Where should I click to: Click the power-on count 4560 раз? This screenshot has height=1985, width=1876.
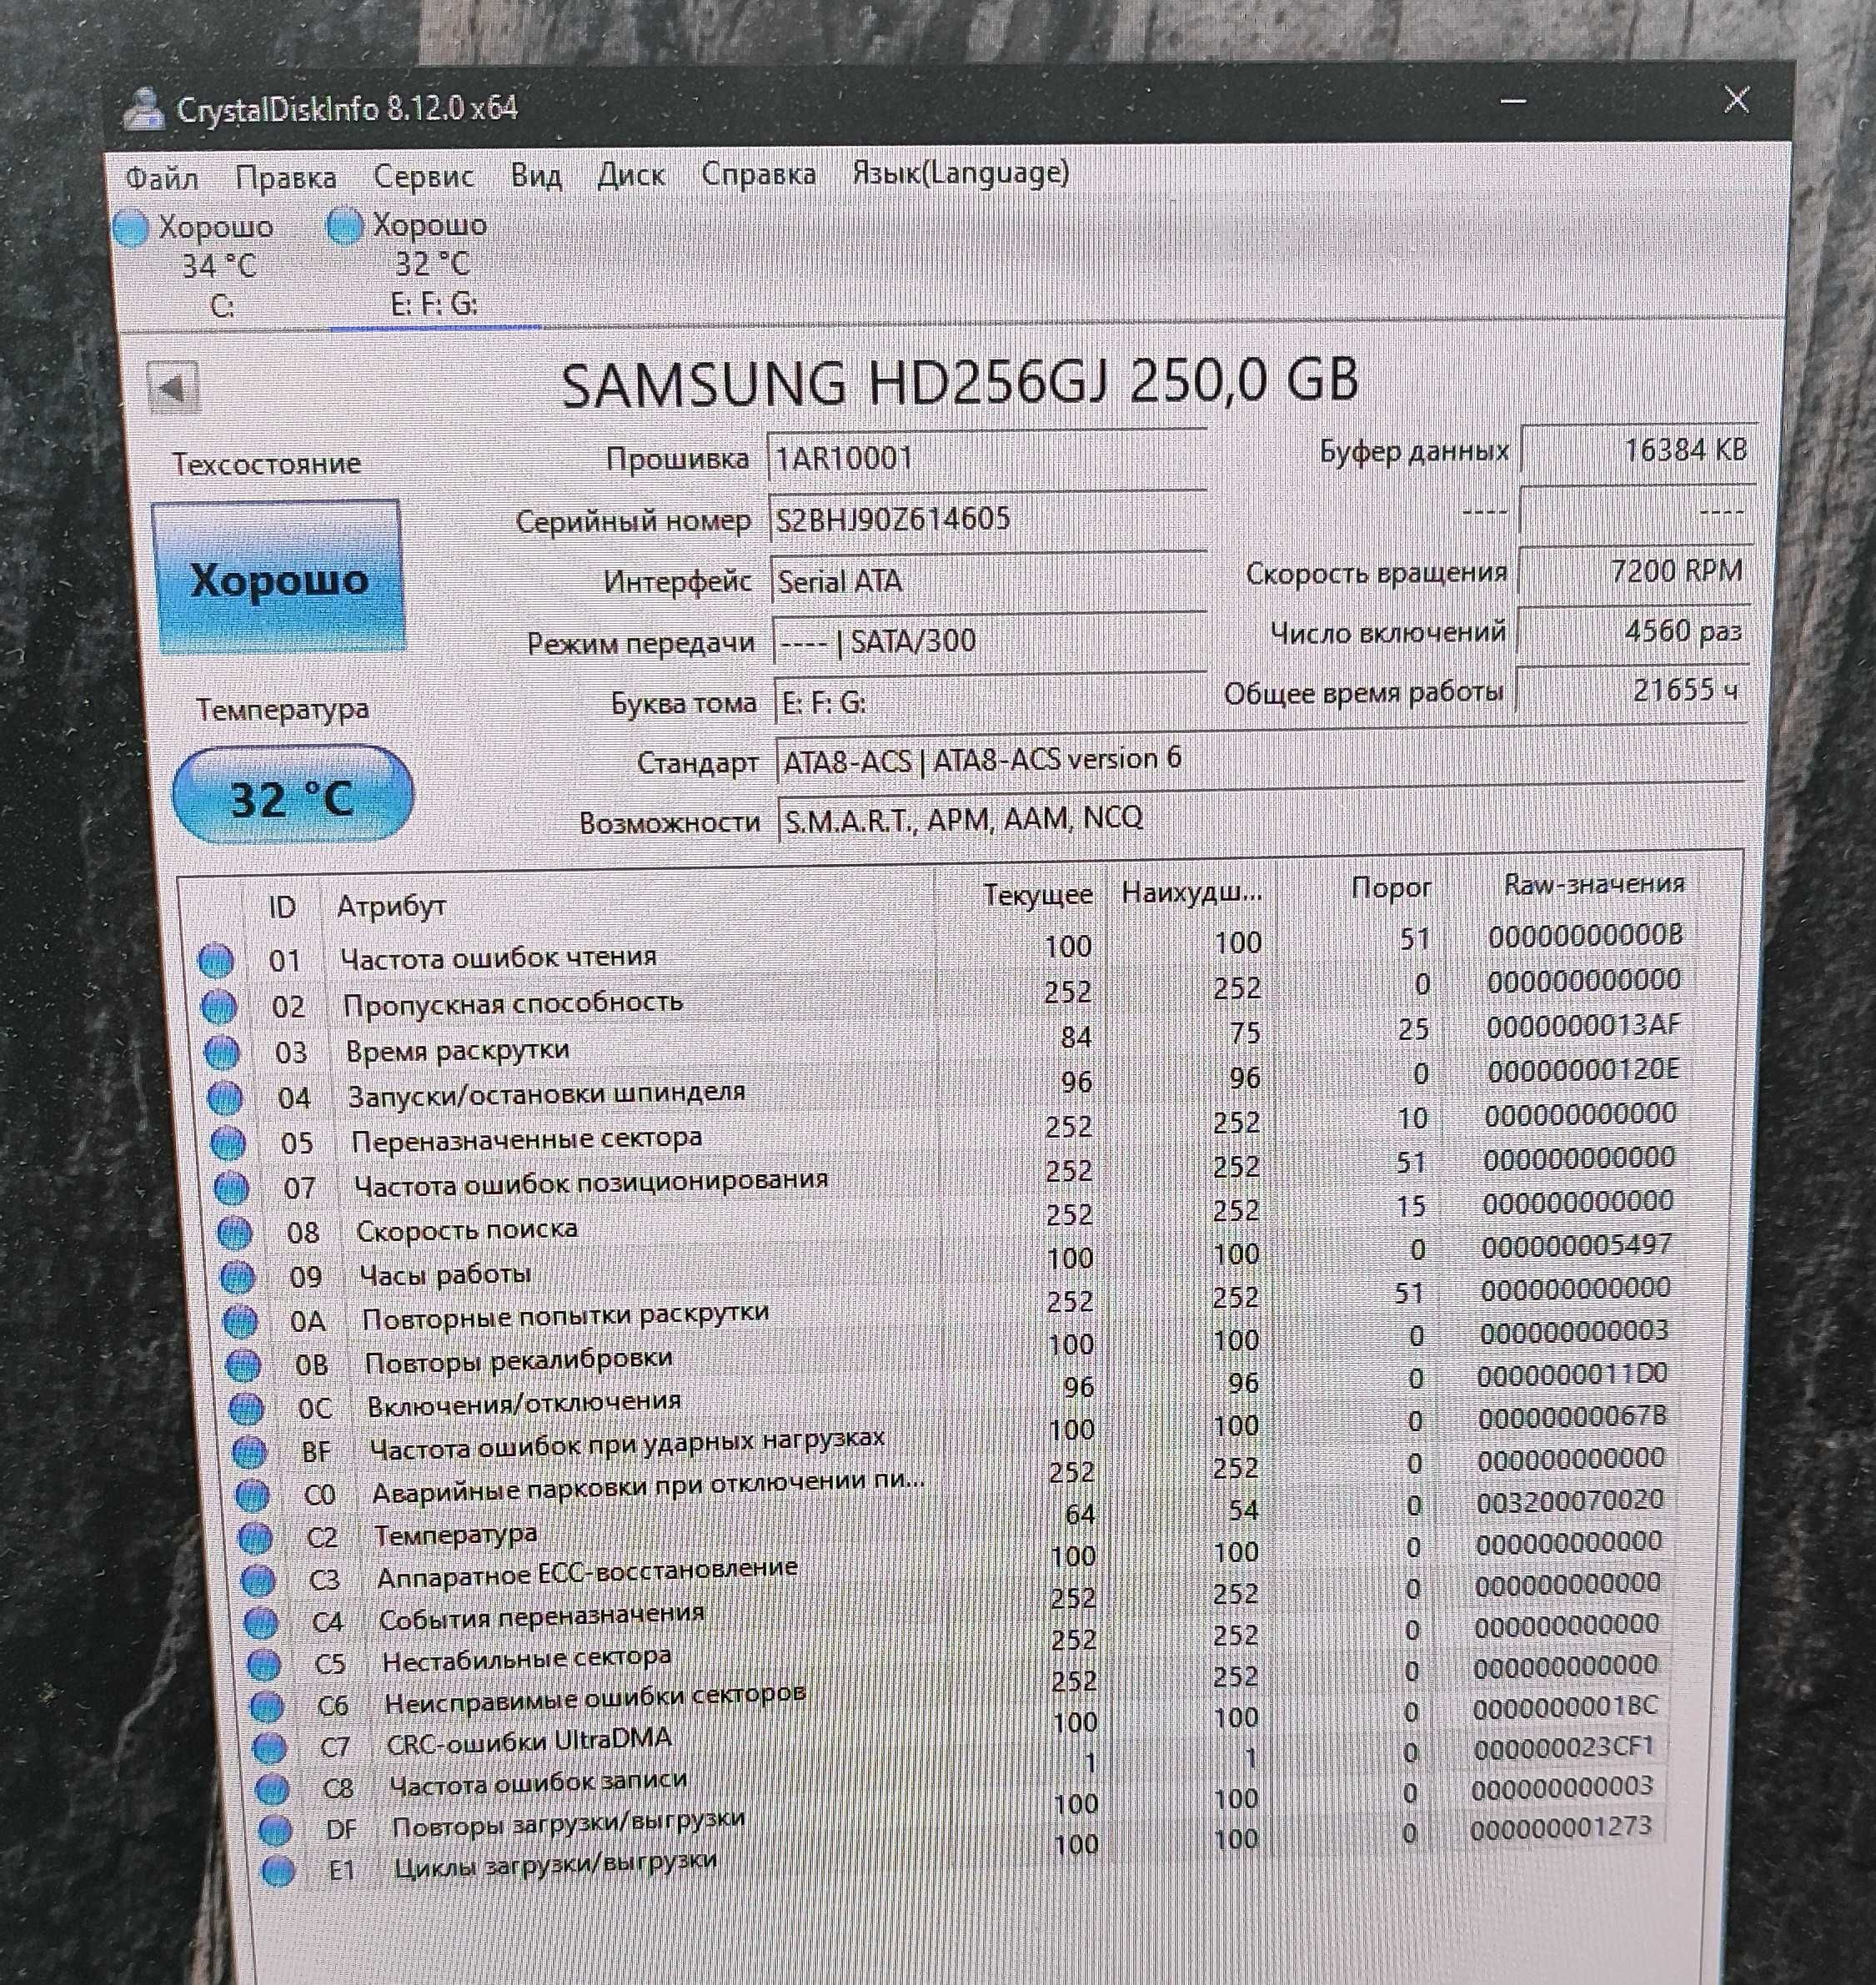(1634, 631)
